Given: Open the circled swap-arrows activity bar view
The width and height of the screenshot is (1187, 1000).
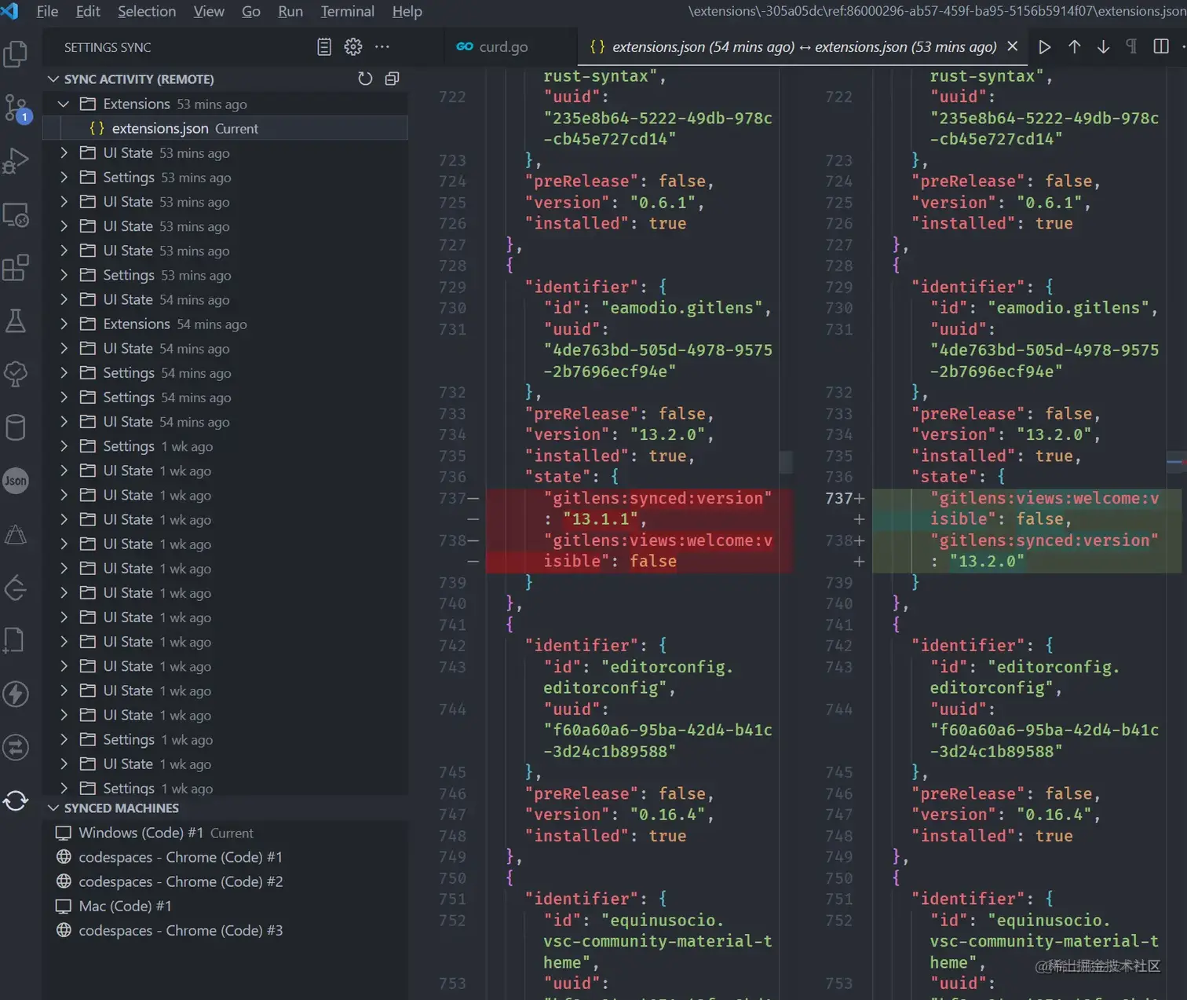Looking at the screenshot, I should tap(16, 747).
